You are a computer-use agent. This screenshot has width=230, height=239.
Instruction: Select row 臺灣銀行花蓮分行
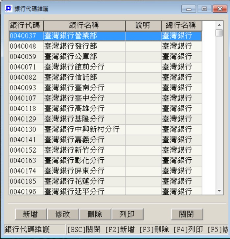(105, 181)
